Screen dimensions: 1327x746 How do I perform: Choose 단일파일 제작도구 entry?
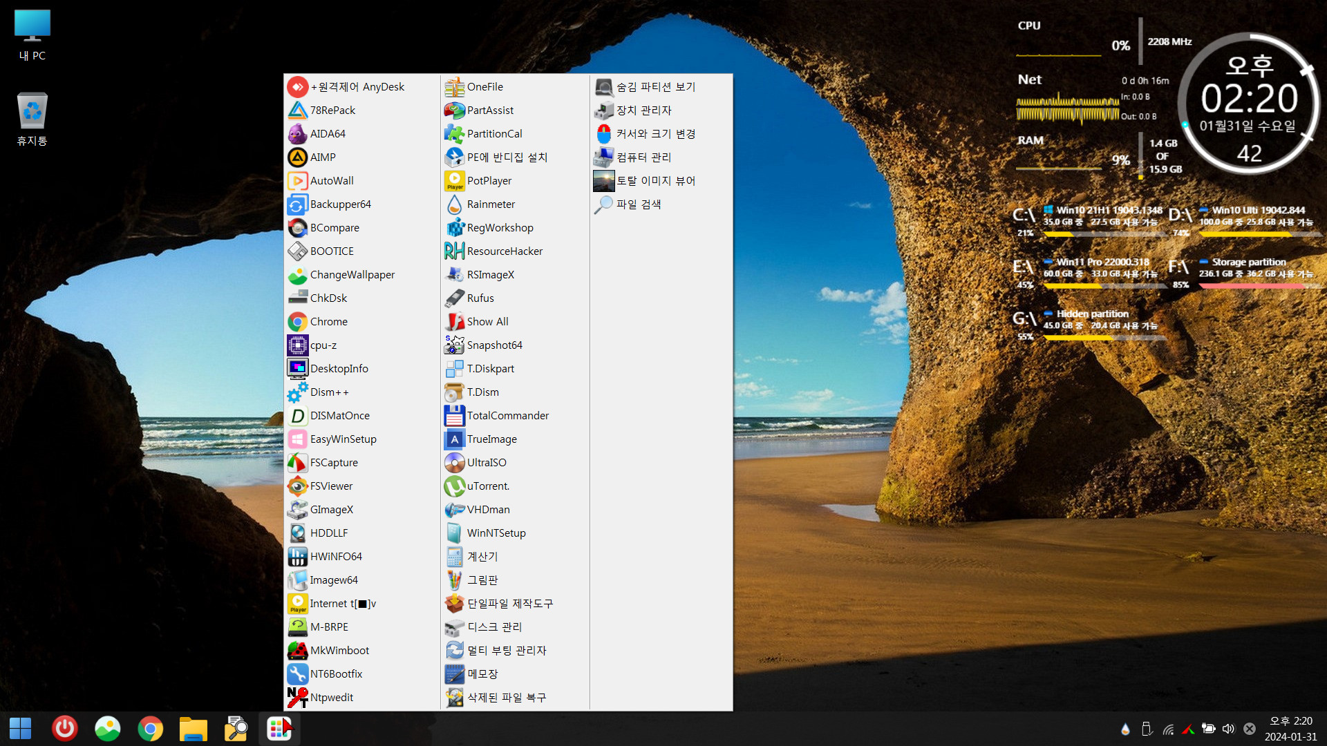[515, 604]
